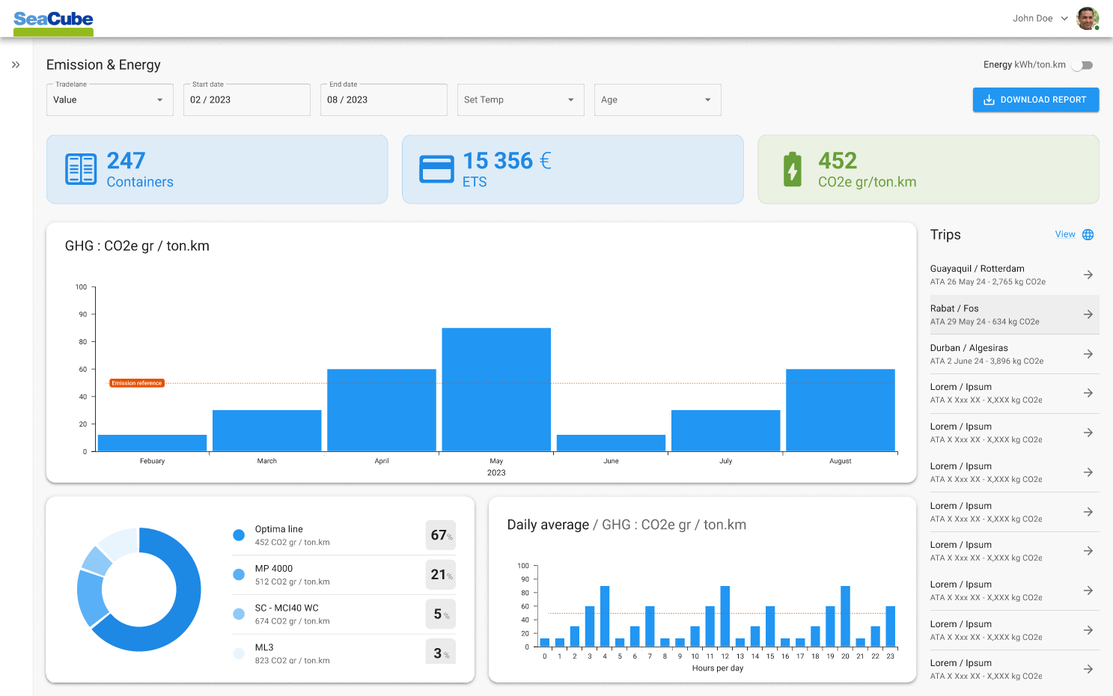Click the Optima line legend label

click(278, 529)
